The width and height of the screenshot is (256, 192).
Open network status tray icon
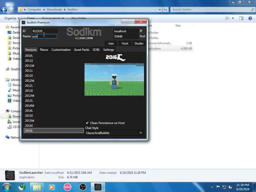pyautogui.click(x=224, y=187)
